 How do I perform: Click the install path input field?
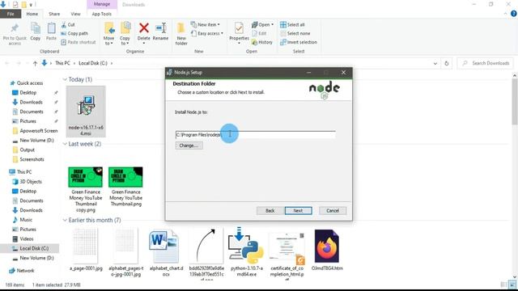256,135
